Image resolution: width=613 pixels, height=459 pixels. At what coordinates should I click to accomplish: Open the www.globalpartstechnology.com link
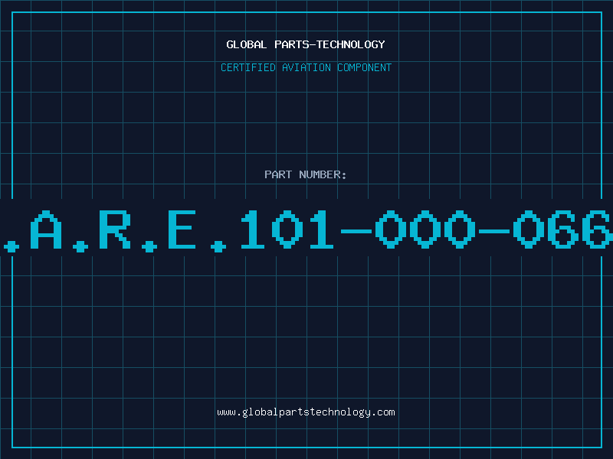click(x=306, y=412)
